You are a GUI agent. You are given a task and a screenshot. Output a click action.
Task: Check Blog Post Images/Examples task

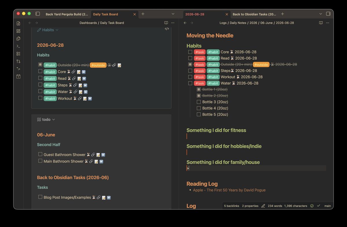[x=40, y=197]
